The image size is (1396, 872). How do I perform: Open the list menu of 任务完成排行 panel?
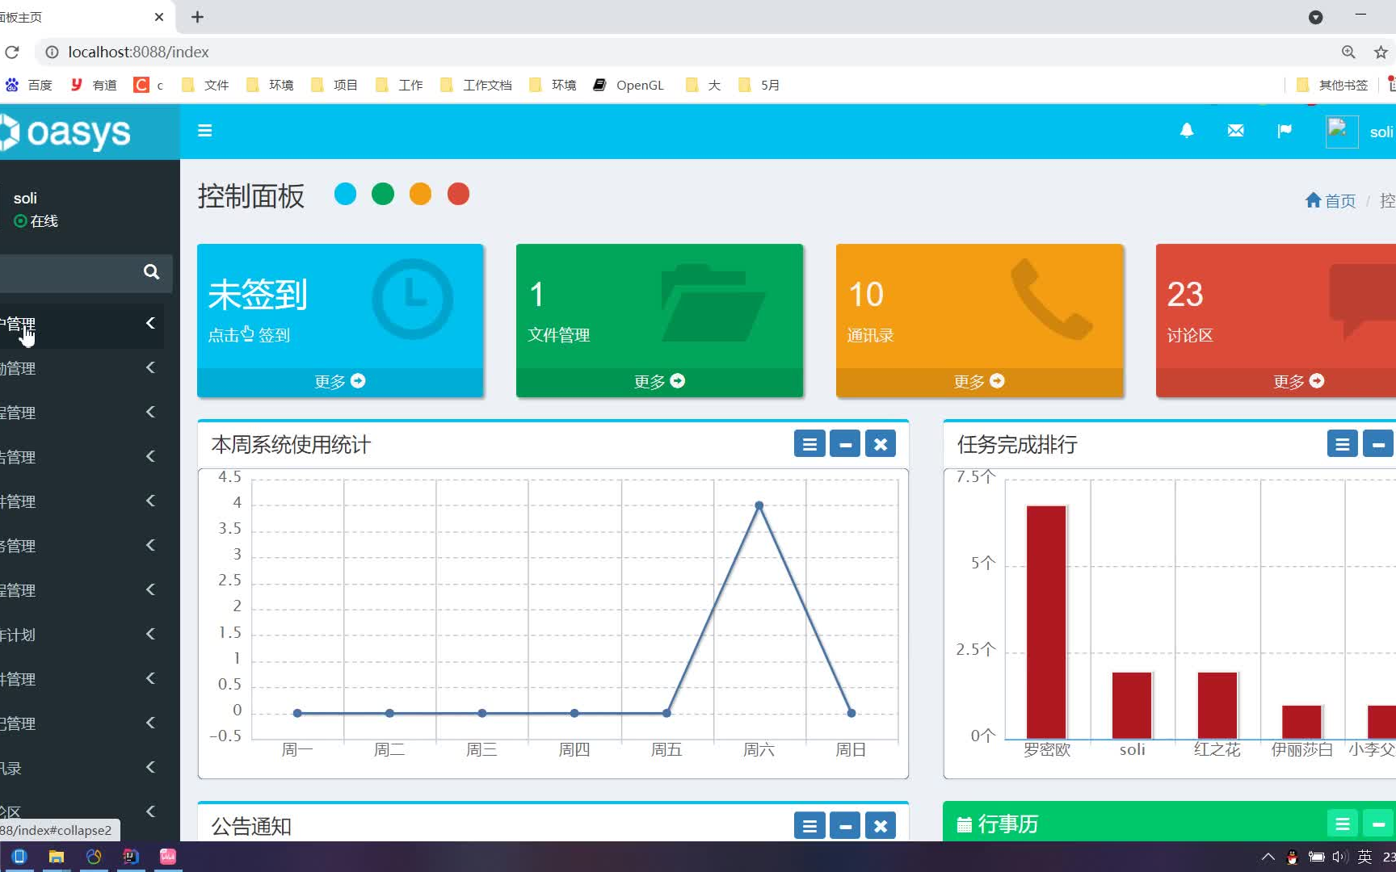pyautogui.click(x=1343, y=444)
